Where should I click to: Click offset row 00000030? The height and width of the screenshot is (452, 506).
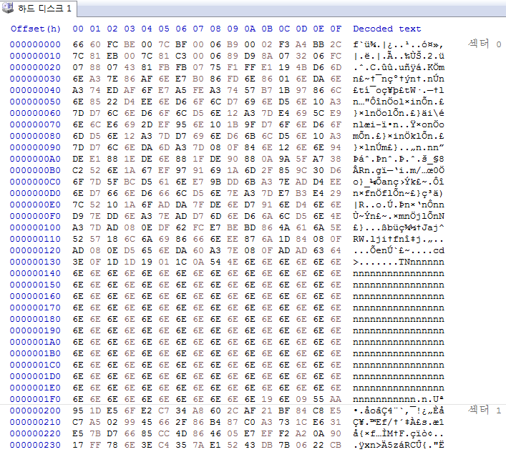pyautogui.click(x=35, y=79)
